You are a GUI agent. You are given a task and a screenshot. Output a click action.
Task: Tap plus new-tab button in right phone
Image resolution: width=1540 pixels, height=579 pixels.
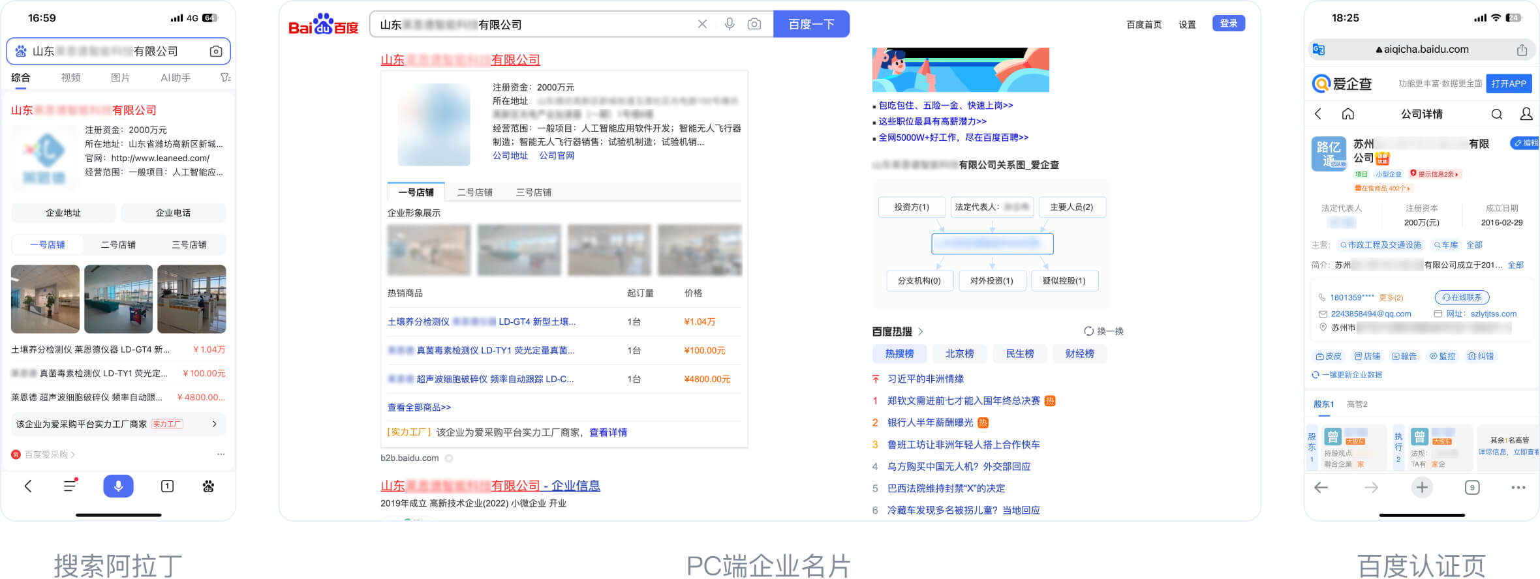pyautogui.click(x=1422, y=487)
